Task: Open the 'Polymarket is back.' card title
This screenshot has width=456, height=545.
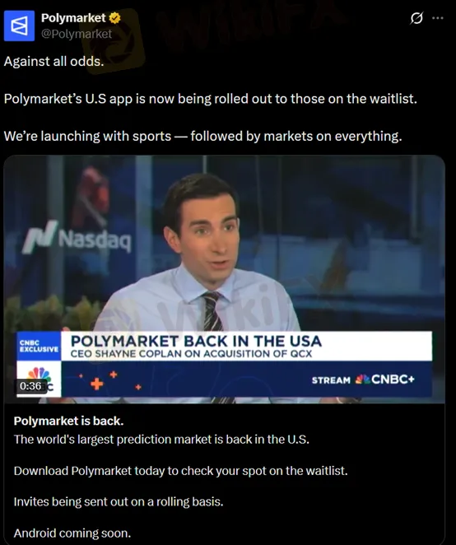Action: (68, 421)
